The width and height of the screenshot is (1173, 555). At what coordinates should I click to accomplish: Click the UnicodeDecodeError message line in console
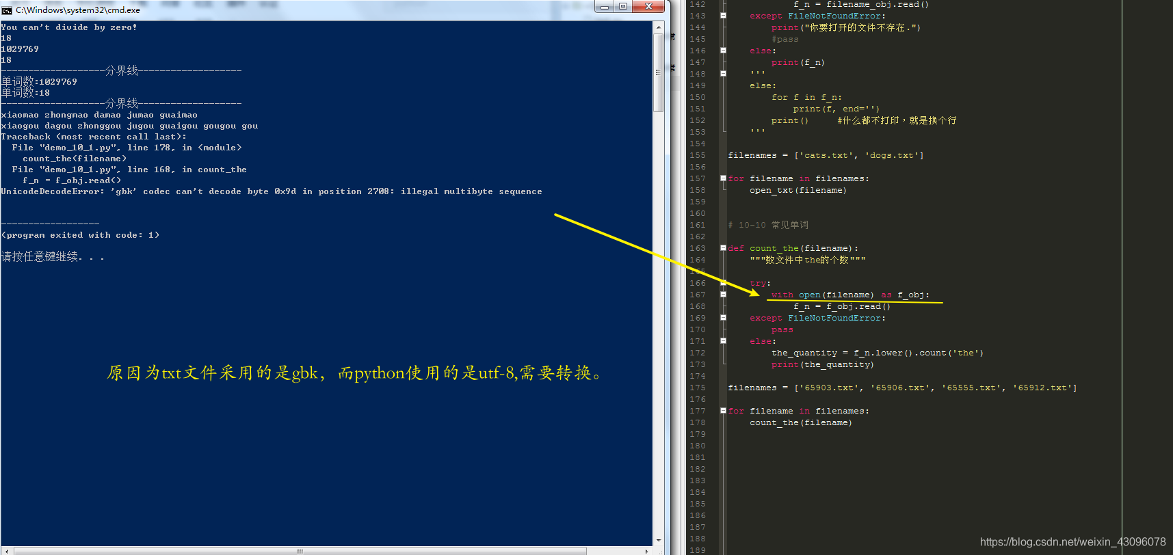[x=272, y=191]
